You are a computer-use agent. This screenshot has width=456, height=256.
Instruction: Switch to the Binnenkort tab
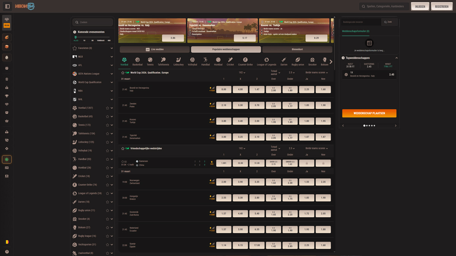point(297,49)
